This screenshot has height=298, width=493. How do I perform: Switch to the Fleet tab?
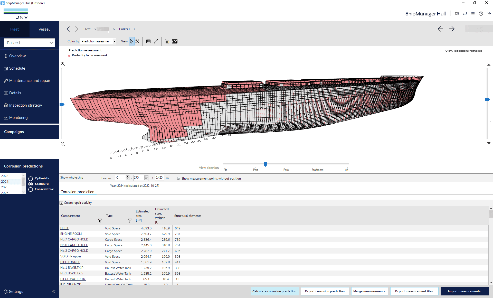click(x=15, y=29)
